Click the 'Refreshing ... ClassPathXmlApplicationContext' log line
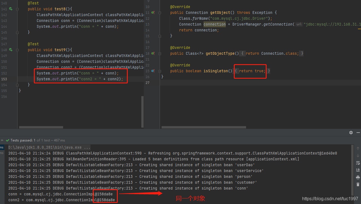 [173, 153]
